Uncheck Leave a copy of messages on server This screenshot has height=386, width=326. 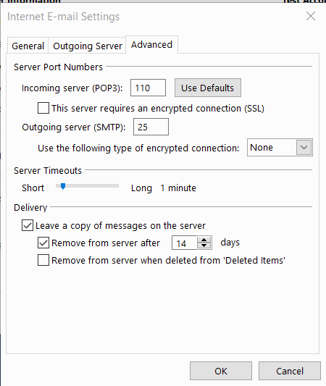click(x=28, y=225)
